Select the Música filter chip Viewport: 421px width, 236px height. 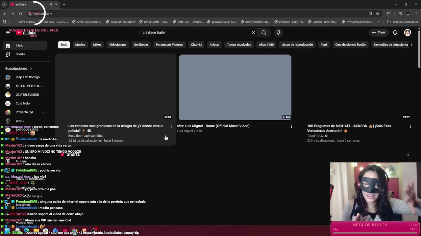(80, 45)
